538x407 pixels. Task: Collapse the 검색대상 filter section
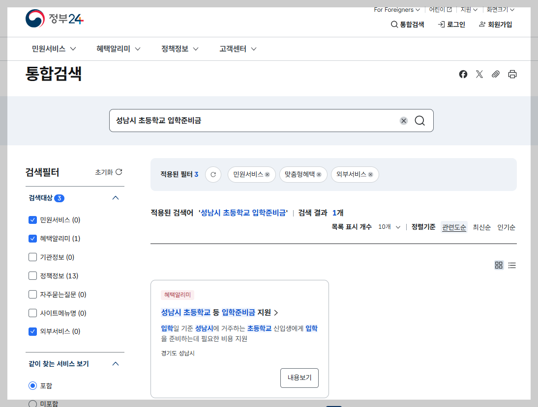[x=116, y=198]
